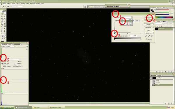
Task: Select the Eyedropper tool in toolbox
Action: tap(5, 36)
